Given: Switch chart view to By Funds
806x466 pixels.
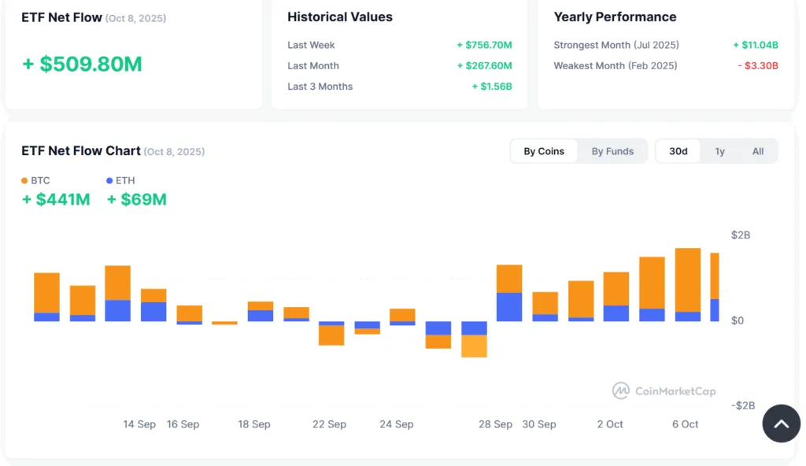Looking at the screenshot, I should (612, 151).
